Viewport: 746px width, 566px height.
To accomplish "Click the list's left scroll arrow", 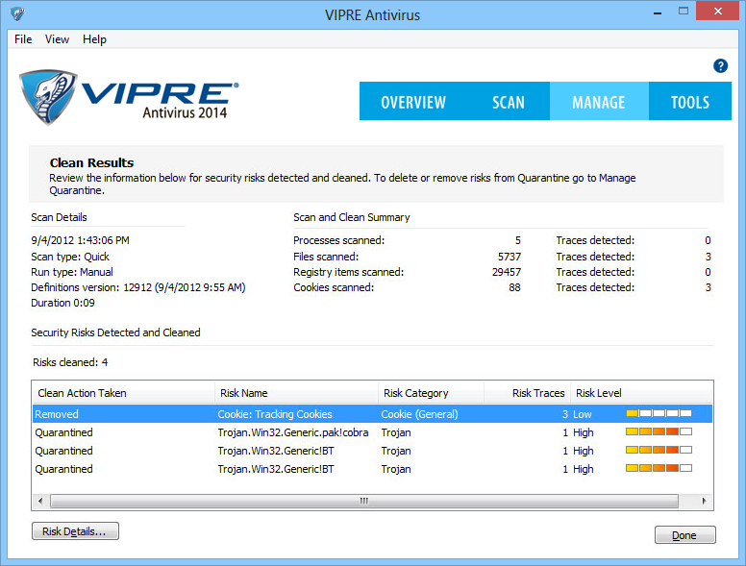I will pos(40,501).
